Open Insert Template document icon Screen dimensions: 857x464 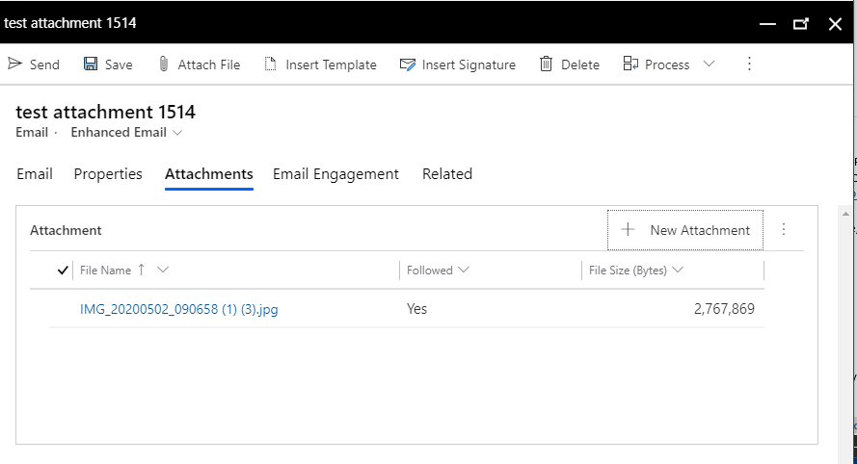pyautogui.click(x=271, y=64)
